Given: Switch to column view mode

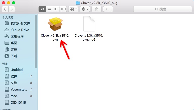Looking at the screenshot, I should tap(56, 9).
